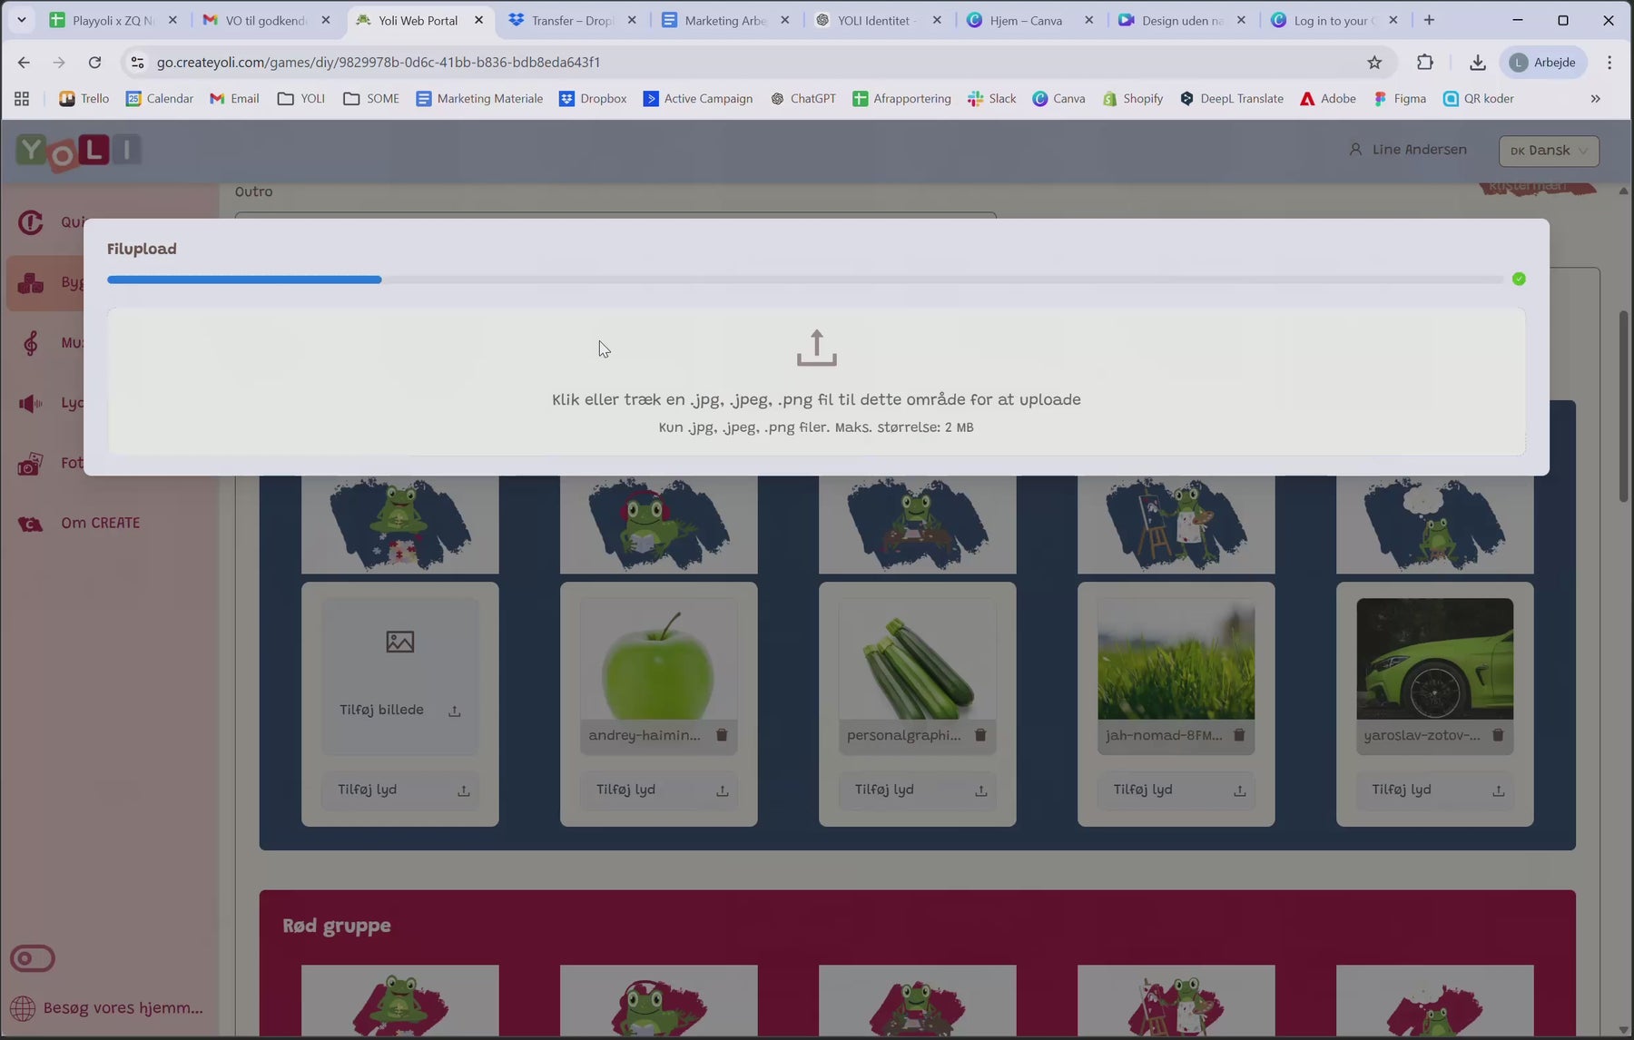
Task: Expand the hidden bookmarks overflow chevron
Action: coord(1595,99)
